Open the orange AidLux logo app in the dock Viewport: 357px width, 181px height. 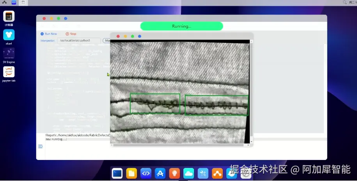(x=217, y=174)
